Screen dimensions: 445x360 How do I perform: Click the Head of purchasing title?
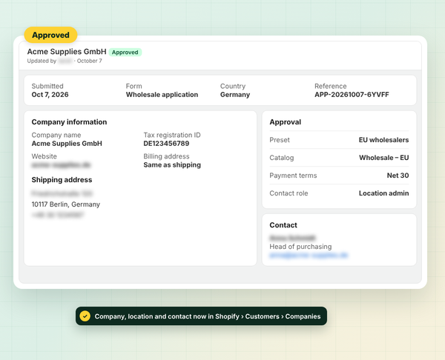click(300, 247)
